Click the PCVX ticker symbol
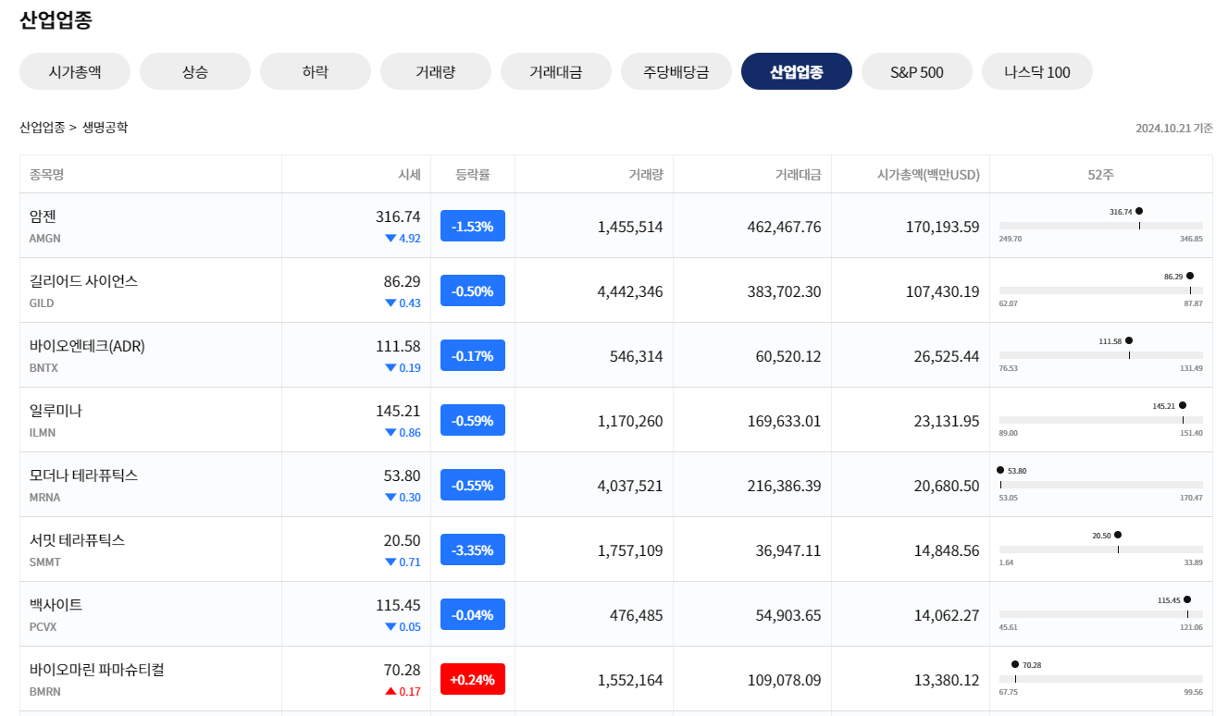1228x716 pixels. pos(43,627)
